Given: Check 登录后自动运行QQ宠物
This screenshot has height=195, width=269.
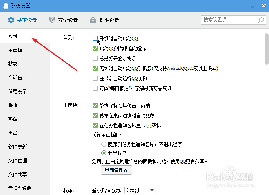Looking at the screenshot, I should [95, 78].
